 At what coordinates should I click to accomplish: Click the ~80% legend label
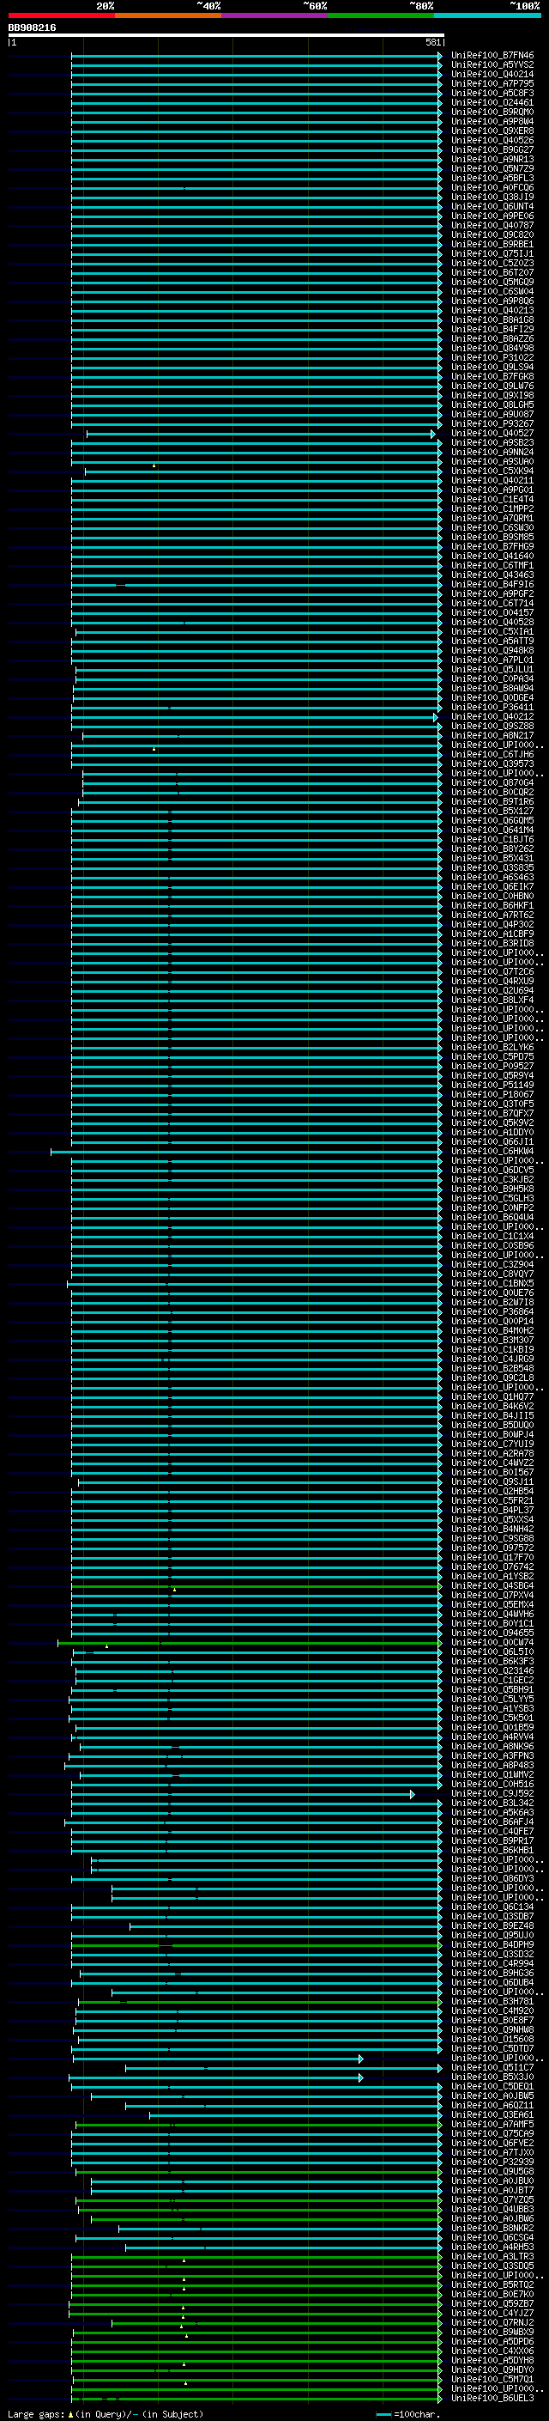[420, 6]
